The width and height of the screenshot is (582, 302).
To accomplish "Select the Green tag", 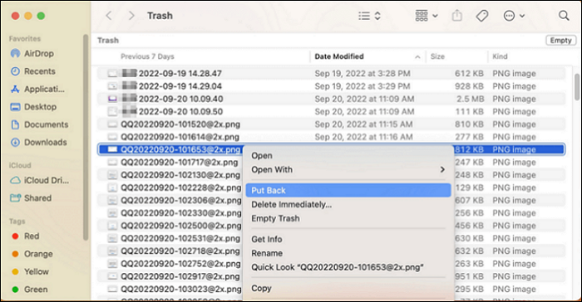I will pyautogui.click(x=30, y=290).
